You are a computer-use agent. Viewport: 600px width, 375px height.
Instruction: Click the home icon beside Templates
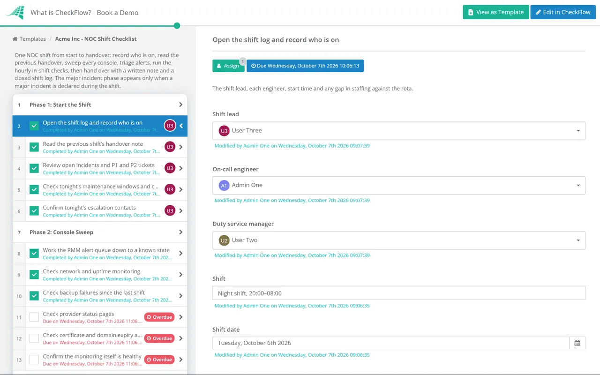point(15,39)
